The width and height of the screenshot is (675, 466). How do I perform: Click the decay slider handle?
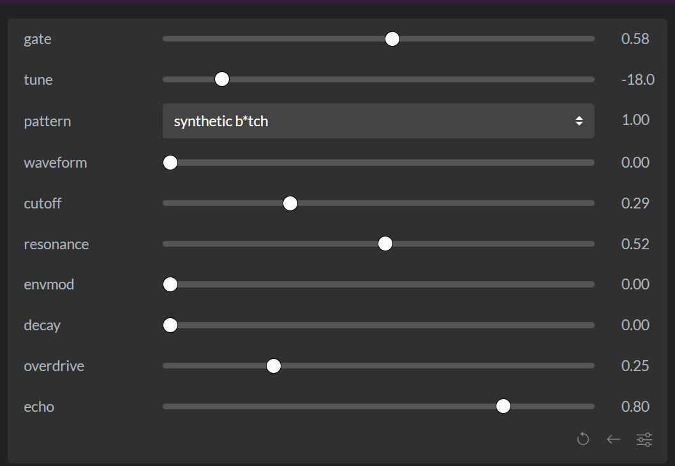(170, 325)
